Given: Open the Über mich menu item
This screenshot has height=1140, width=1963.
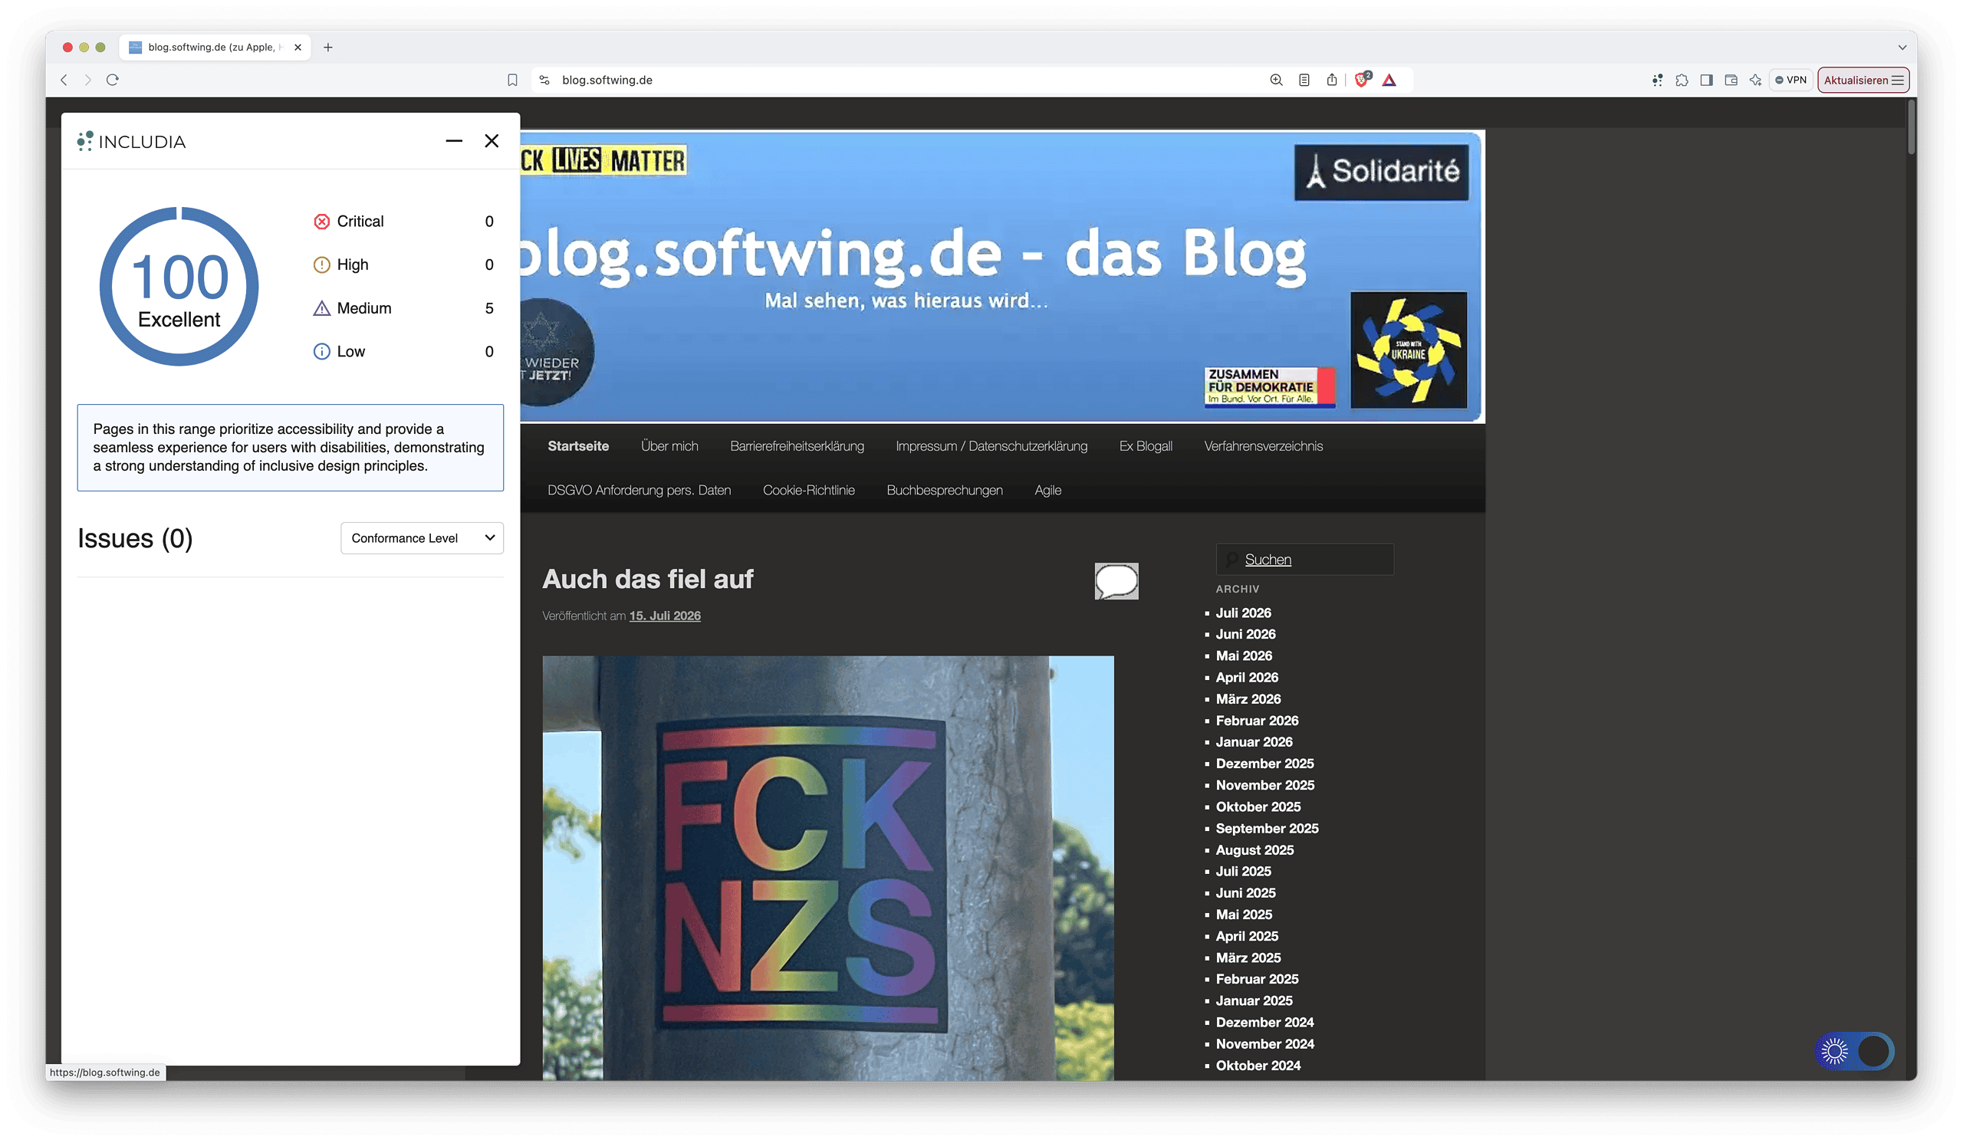Looking at the screenshot, I should click(669, 446).
